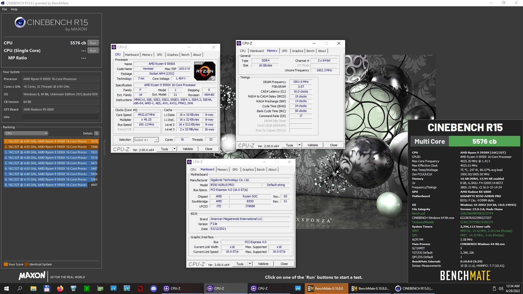The width and height of the screenshot is (523, 294).
Task: Open volume control in system tray
Action: tap(501, 289)
